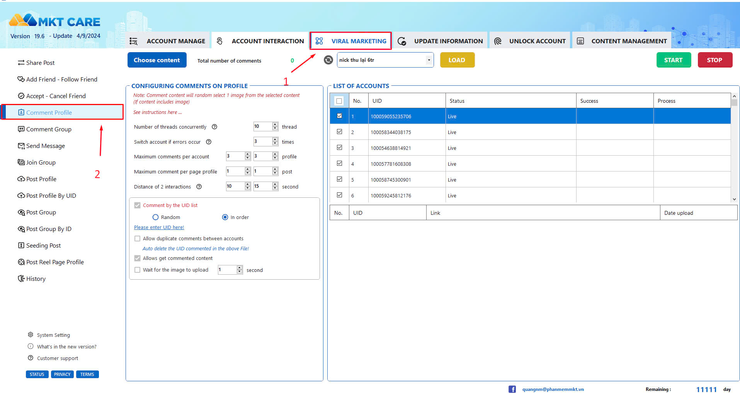Click the red STOP button
The width and height of the screenshot is (740, 394).
point(715,60)
